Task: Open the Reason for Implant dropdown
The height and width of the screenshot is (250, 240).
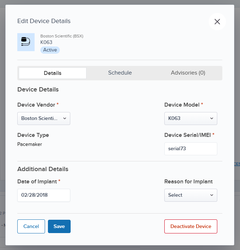Action: click(x=191, y=195)
